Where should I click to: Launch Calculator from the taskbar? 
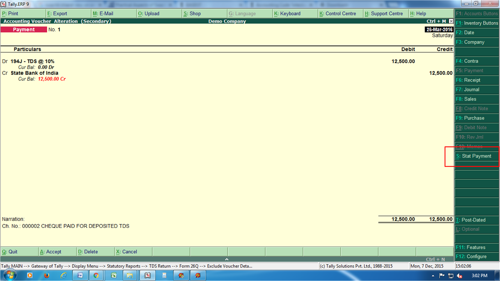point(164,275)
